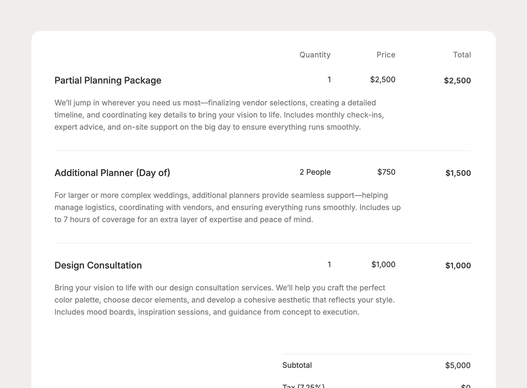Click the Total column header
This screenshot has height=388, width=527.
(x=462, y=55)
